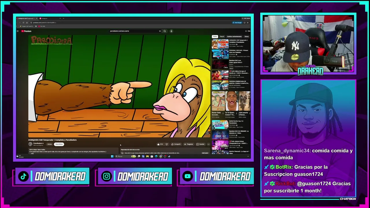Select the 'Para ti' filter chip
This screenshot has width=370, height=208.
click(222, 37)
